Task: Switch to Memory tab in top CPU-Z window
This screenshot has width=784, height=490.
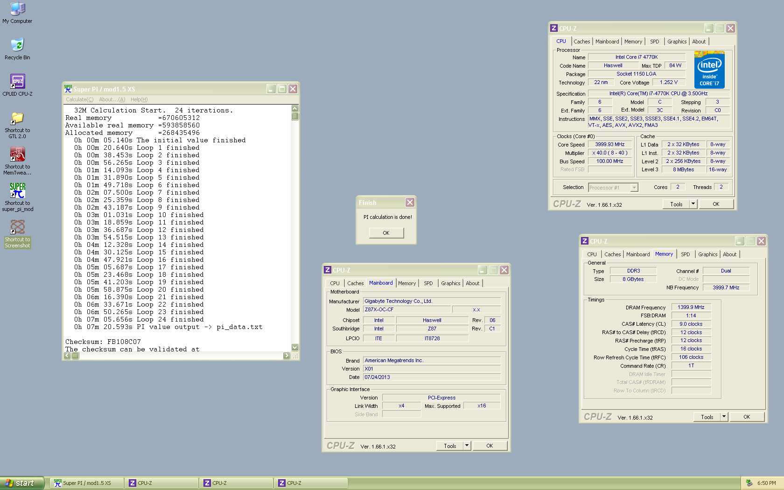Action: click(633, 42)
